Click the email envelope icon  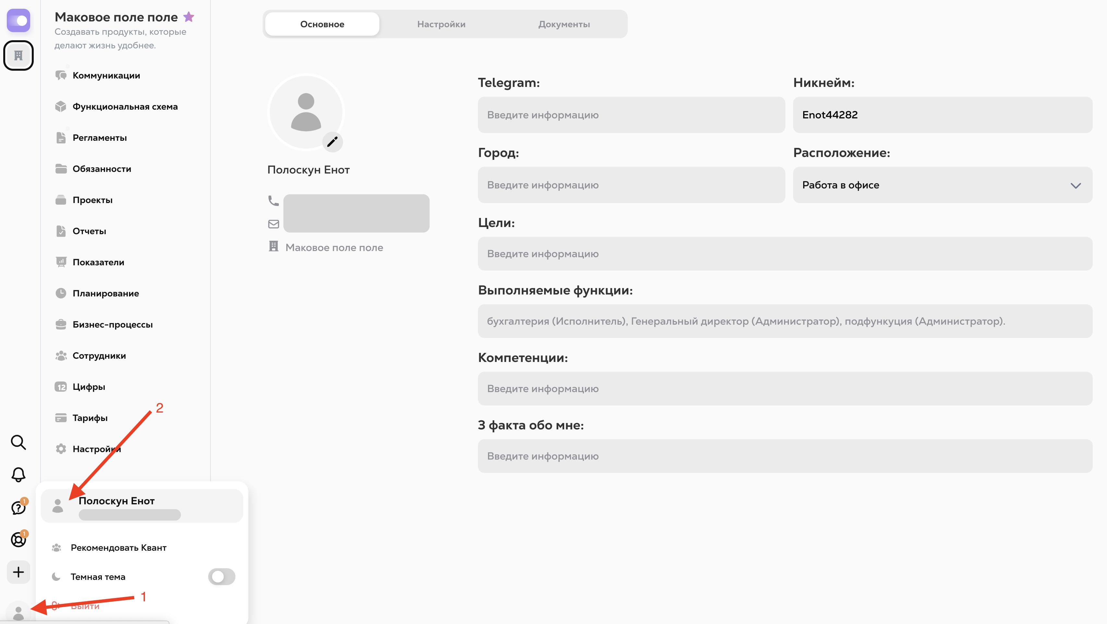273,224
